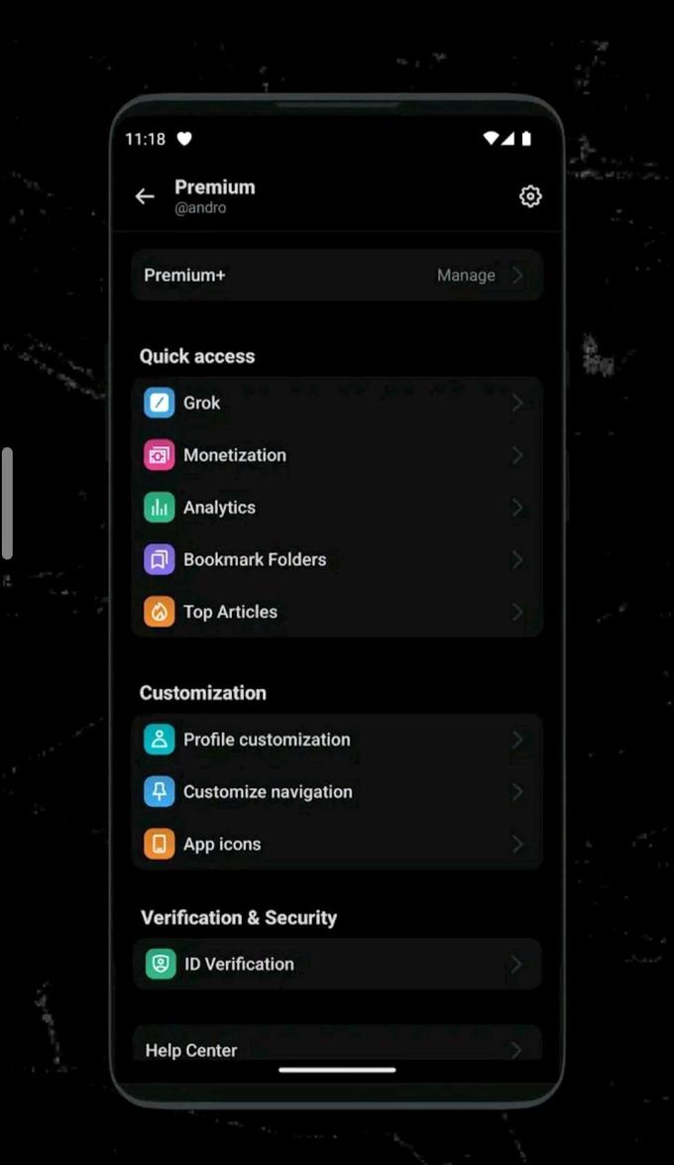Tap the Bookmark Folders icon
The width and height of the screenshot is (674, 1165).
tap(161, 559)
